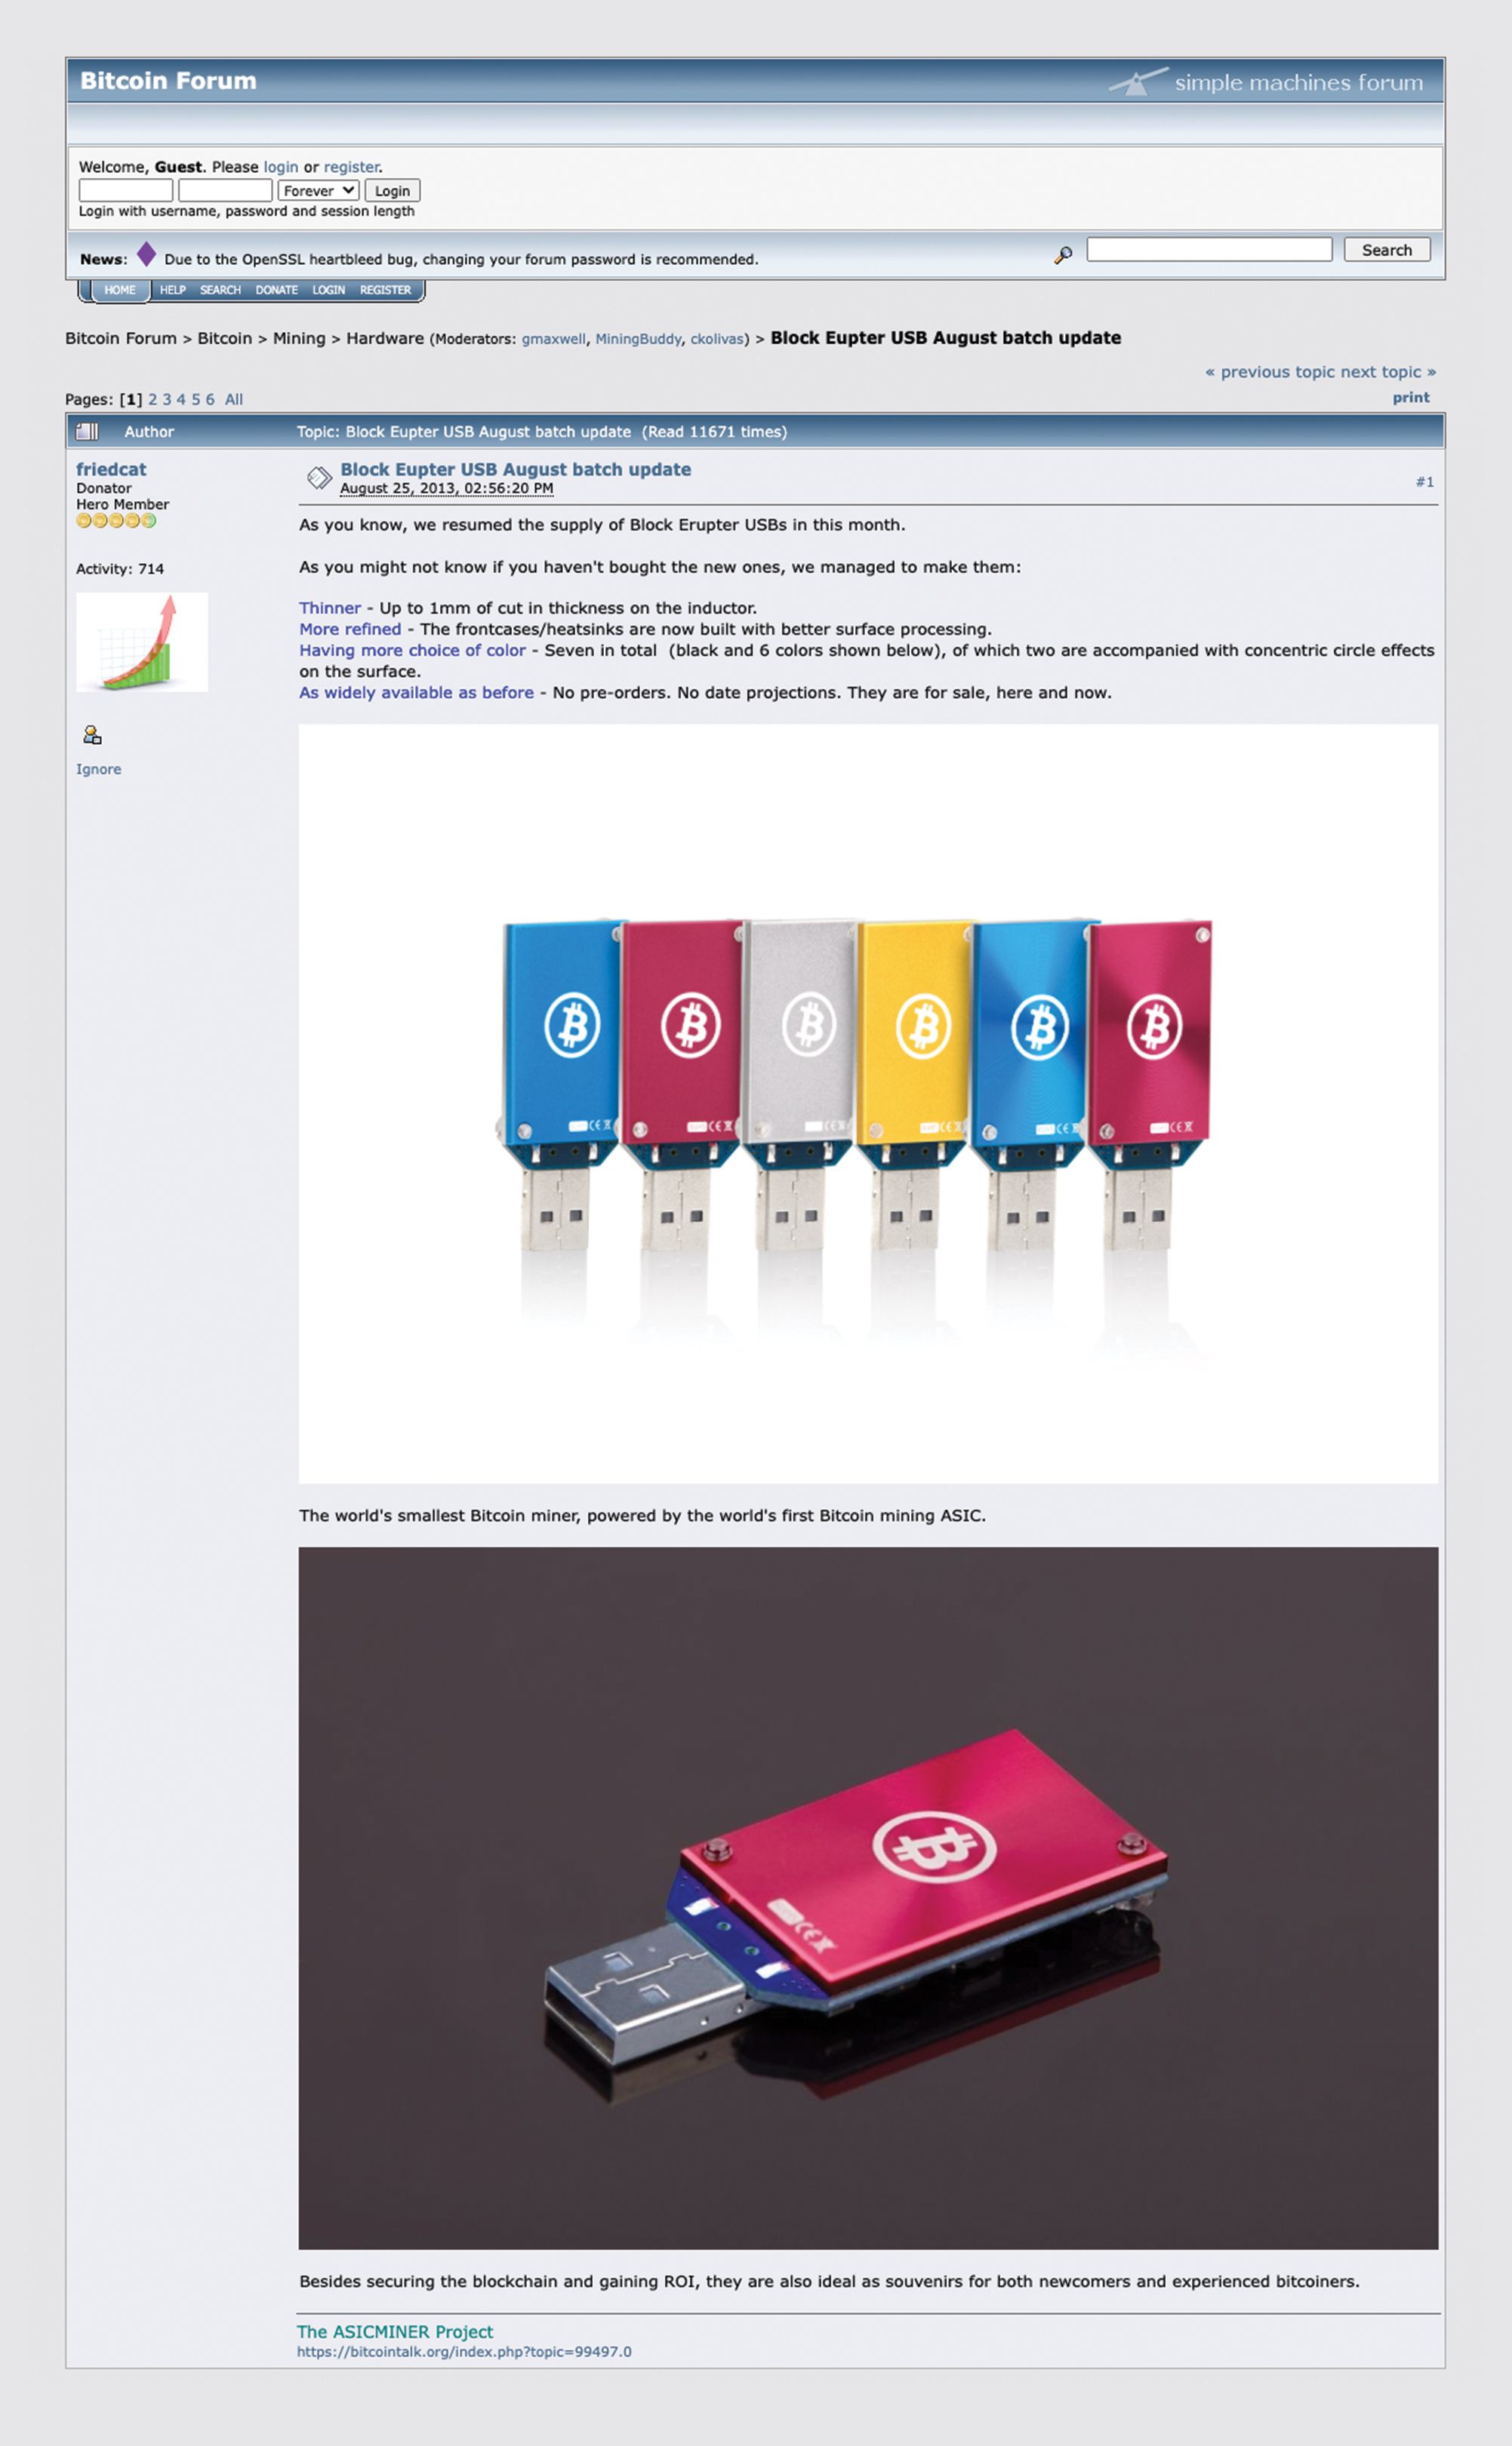Image resolution: width=1512 pixels, height=2446 pixels.
Task: Open The ASICMINER Project signature link
Action: 395,2331
